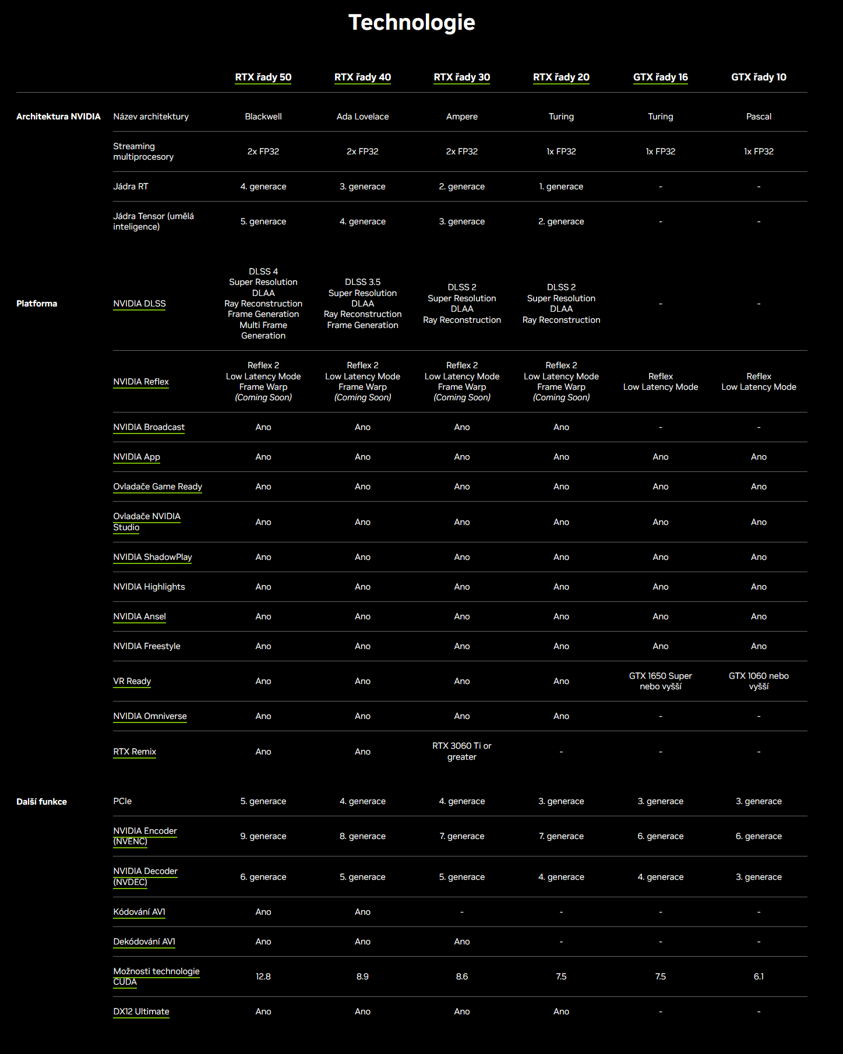Open the NVIDIA App link
This screenshot has width=843, height=1054.
point(136,457)
